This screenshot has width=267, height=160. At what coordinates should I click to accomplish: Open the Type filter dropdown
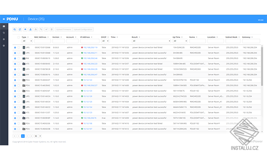[27, 41]
